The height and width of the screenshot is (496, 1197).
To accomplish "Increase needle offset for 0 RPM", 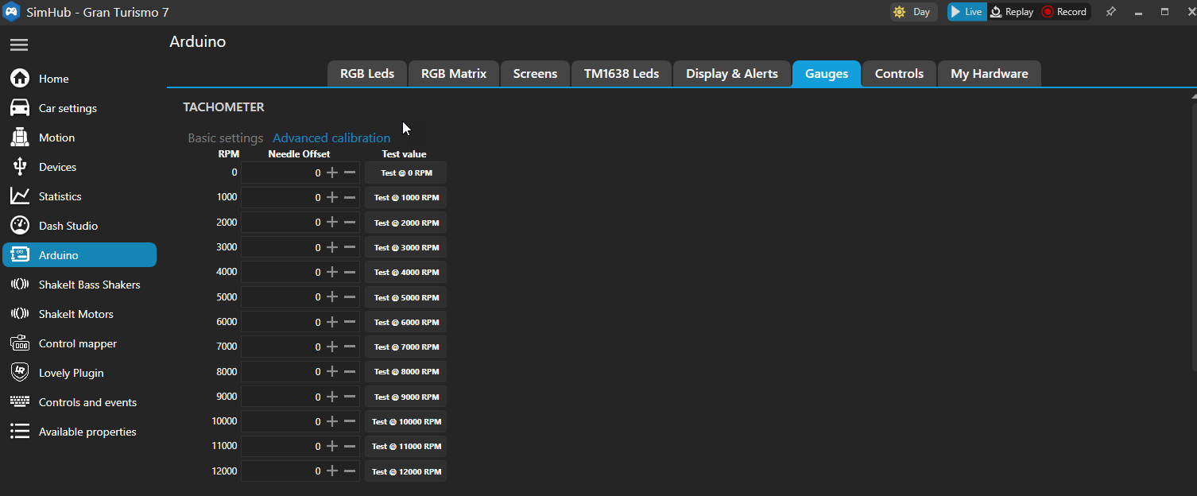I will pyautogui.click(x=332, y=172).
